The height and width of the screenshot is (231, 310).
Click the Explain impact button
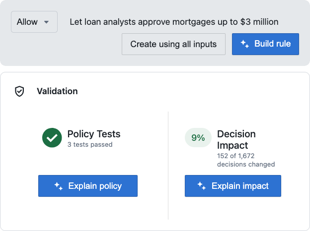pos(233,186)
